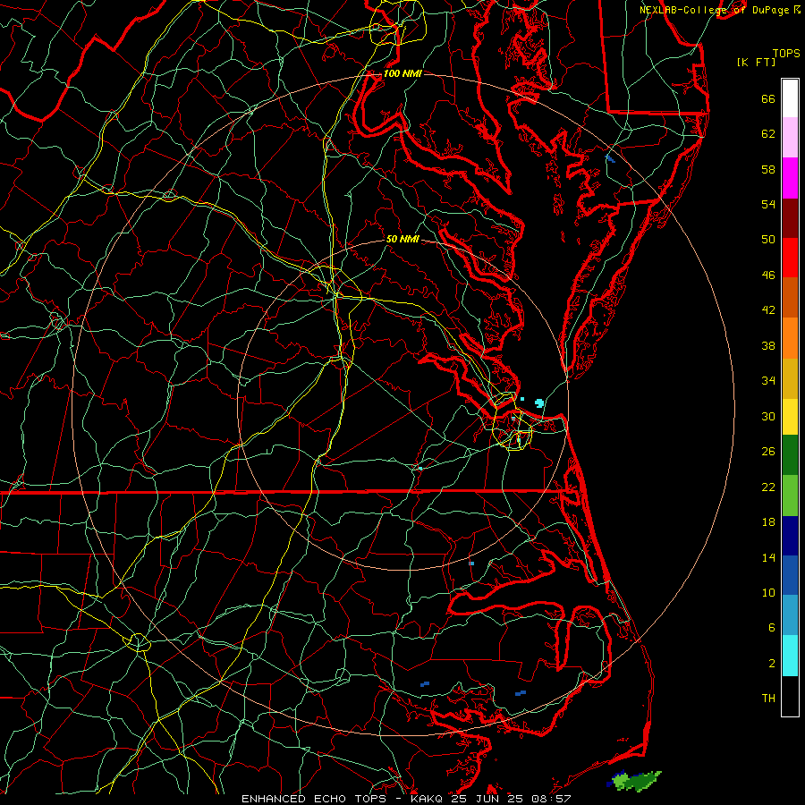Click the '2' legend value

(x=772, y=664)
